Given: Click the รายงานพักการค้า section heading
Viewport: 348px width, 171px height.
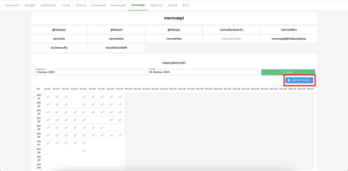Looking at the screenshot, I should (174, 63).
